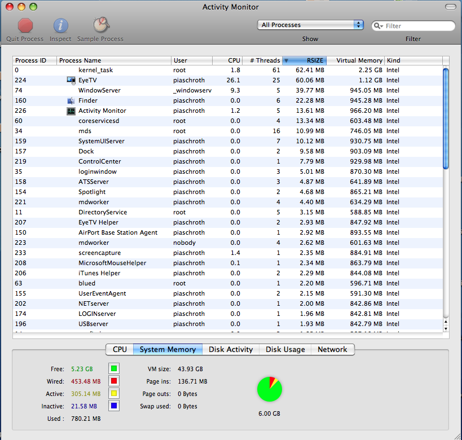The width and height of the screenshot is (462, 440).
Task: Toggle RSIZE column sort arrow
Action: pyautogui.click(x=286, y=60)
